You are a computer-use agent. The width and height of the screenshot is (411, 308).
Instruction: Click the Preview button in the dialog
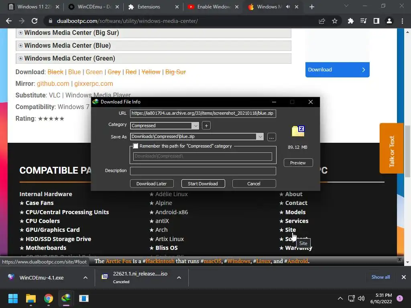(x=298, y=163)
